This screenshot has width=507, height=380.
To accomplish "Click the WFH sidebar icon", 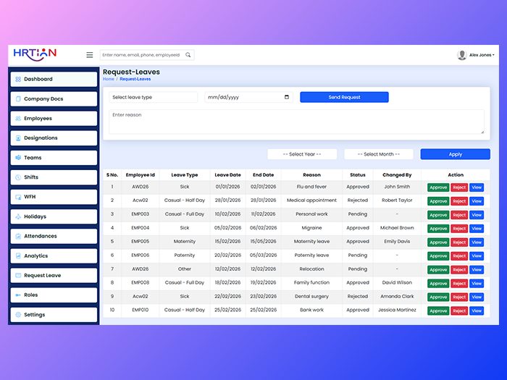I will coord(18,197).
